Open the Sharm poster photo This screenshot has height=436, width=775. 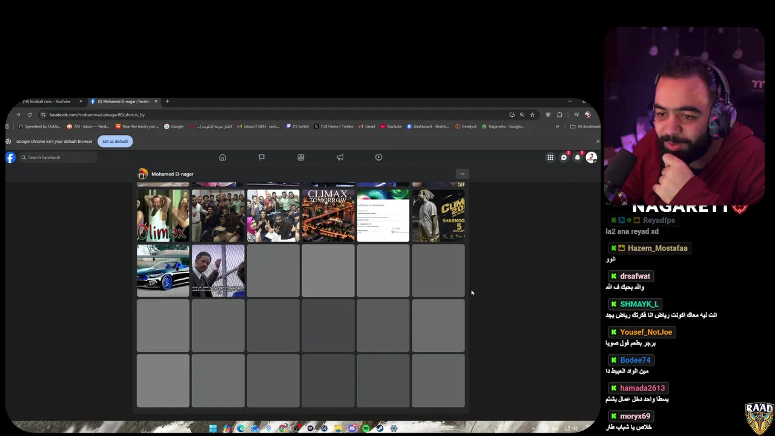coord(438,216)
